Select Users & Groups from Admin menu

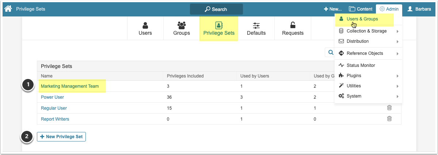[362, 19]
